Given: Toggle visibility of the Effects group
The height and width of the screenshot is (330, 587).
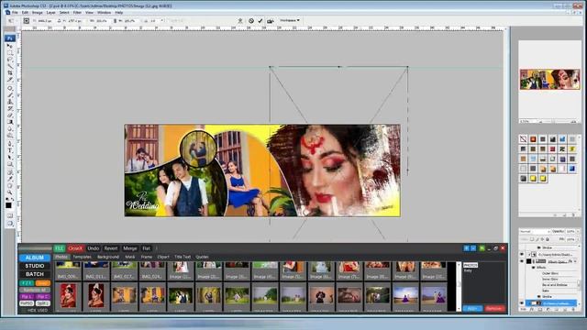Looking at the screenshot, I should tap(534, 268).
